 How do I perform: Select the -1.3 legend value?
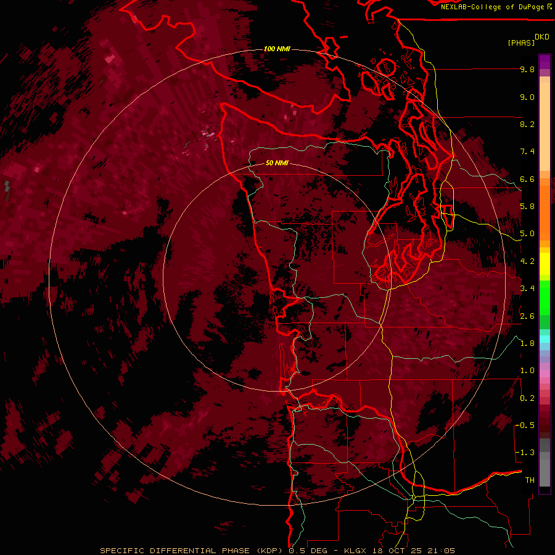point(525,453)
